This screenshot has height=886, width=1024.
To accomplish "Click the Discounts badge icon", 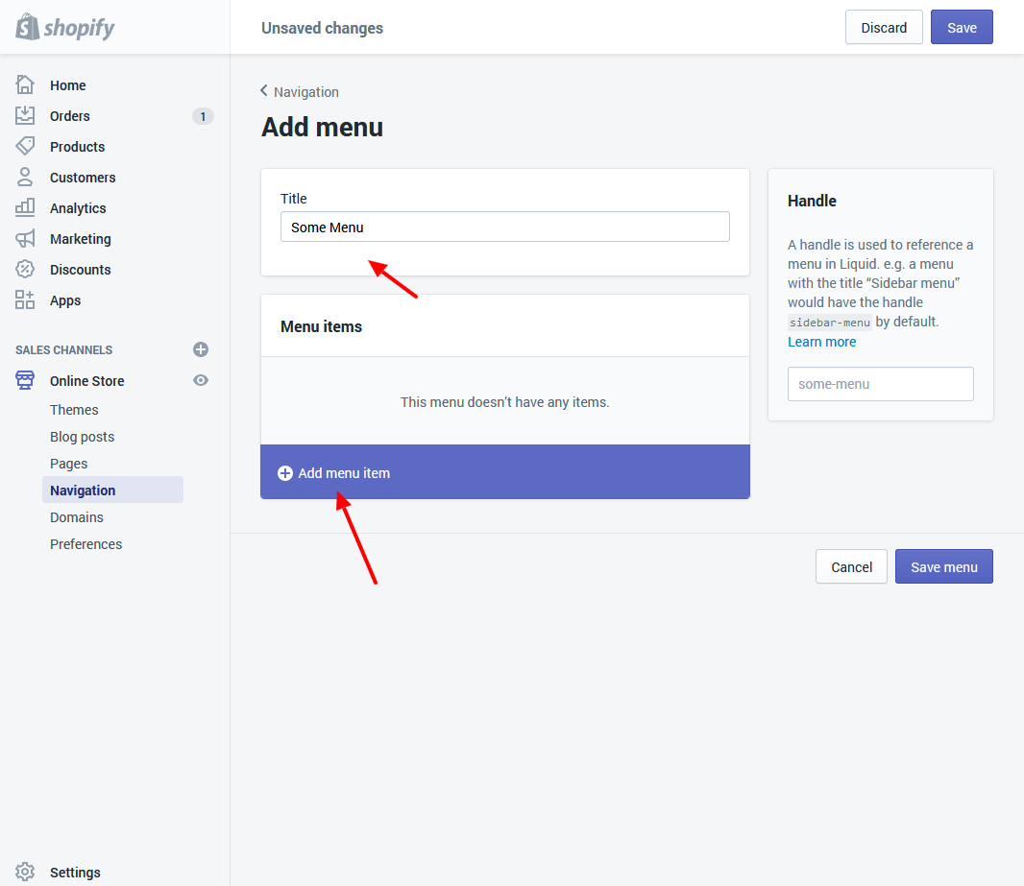I will click(25, 270).
